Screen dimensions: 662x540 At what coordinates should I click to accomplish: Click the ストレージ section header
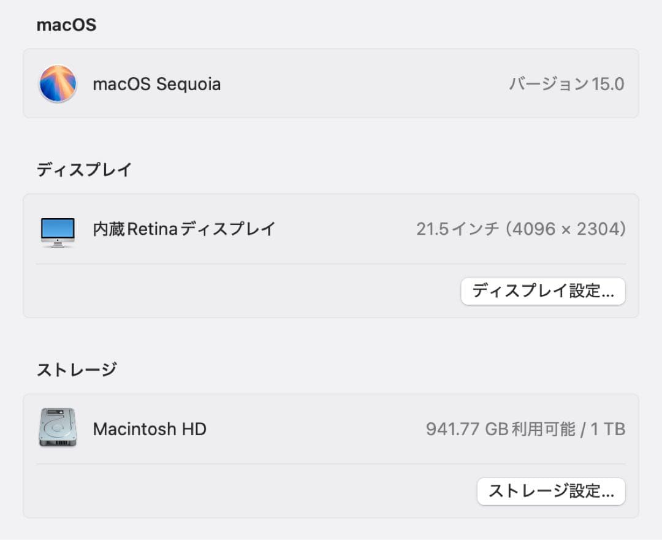point(76,369)
